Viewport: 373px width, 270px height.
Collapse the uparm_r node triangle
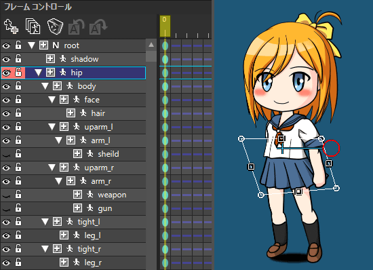(52, 168)
